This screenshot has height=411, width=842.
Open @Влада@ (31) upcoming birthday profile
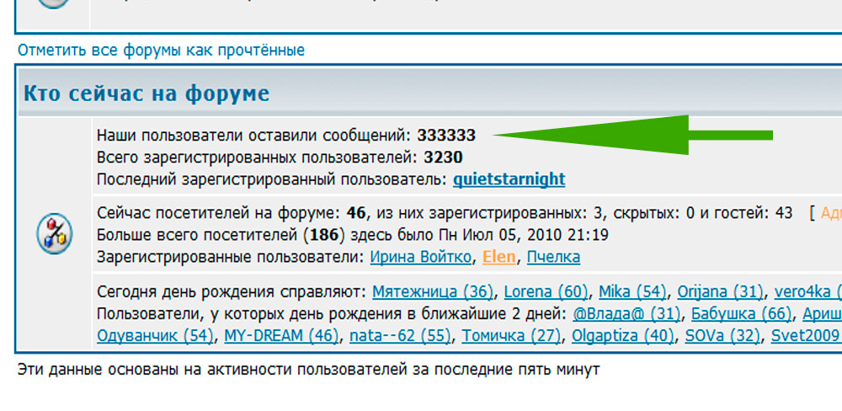[x=626, y=314]
